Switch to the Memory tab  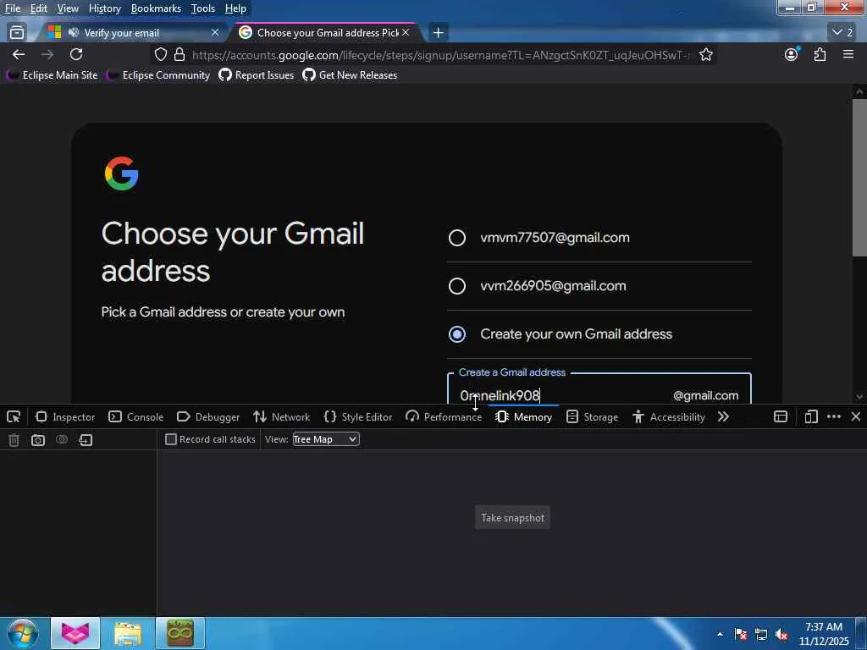(523, 416)
